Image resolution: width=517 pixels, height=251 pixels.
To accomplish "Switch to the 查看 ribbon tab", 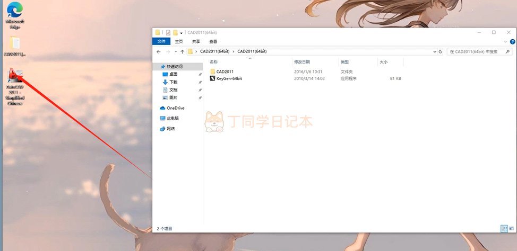I will coord(213,41).
